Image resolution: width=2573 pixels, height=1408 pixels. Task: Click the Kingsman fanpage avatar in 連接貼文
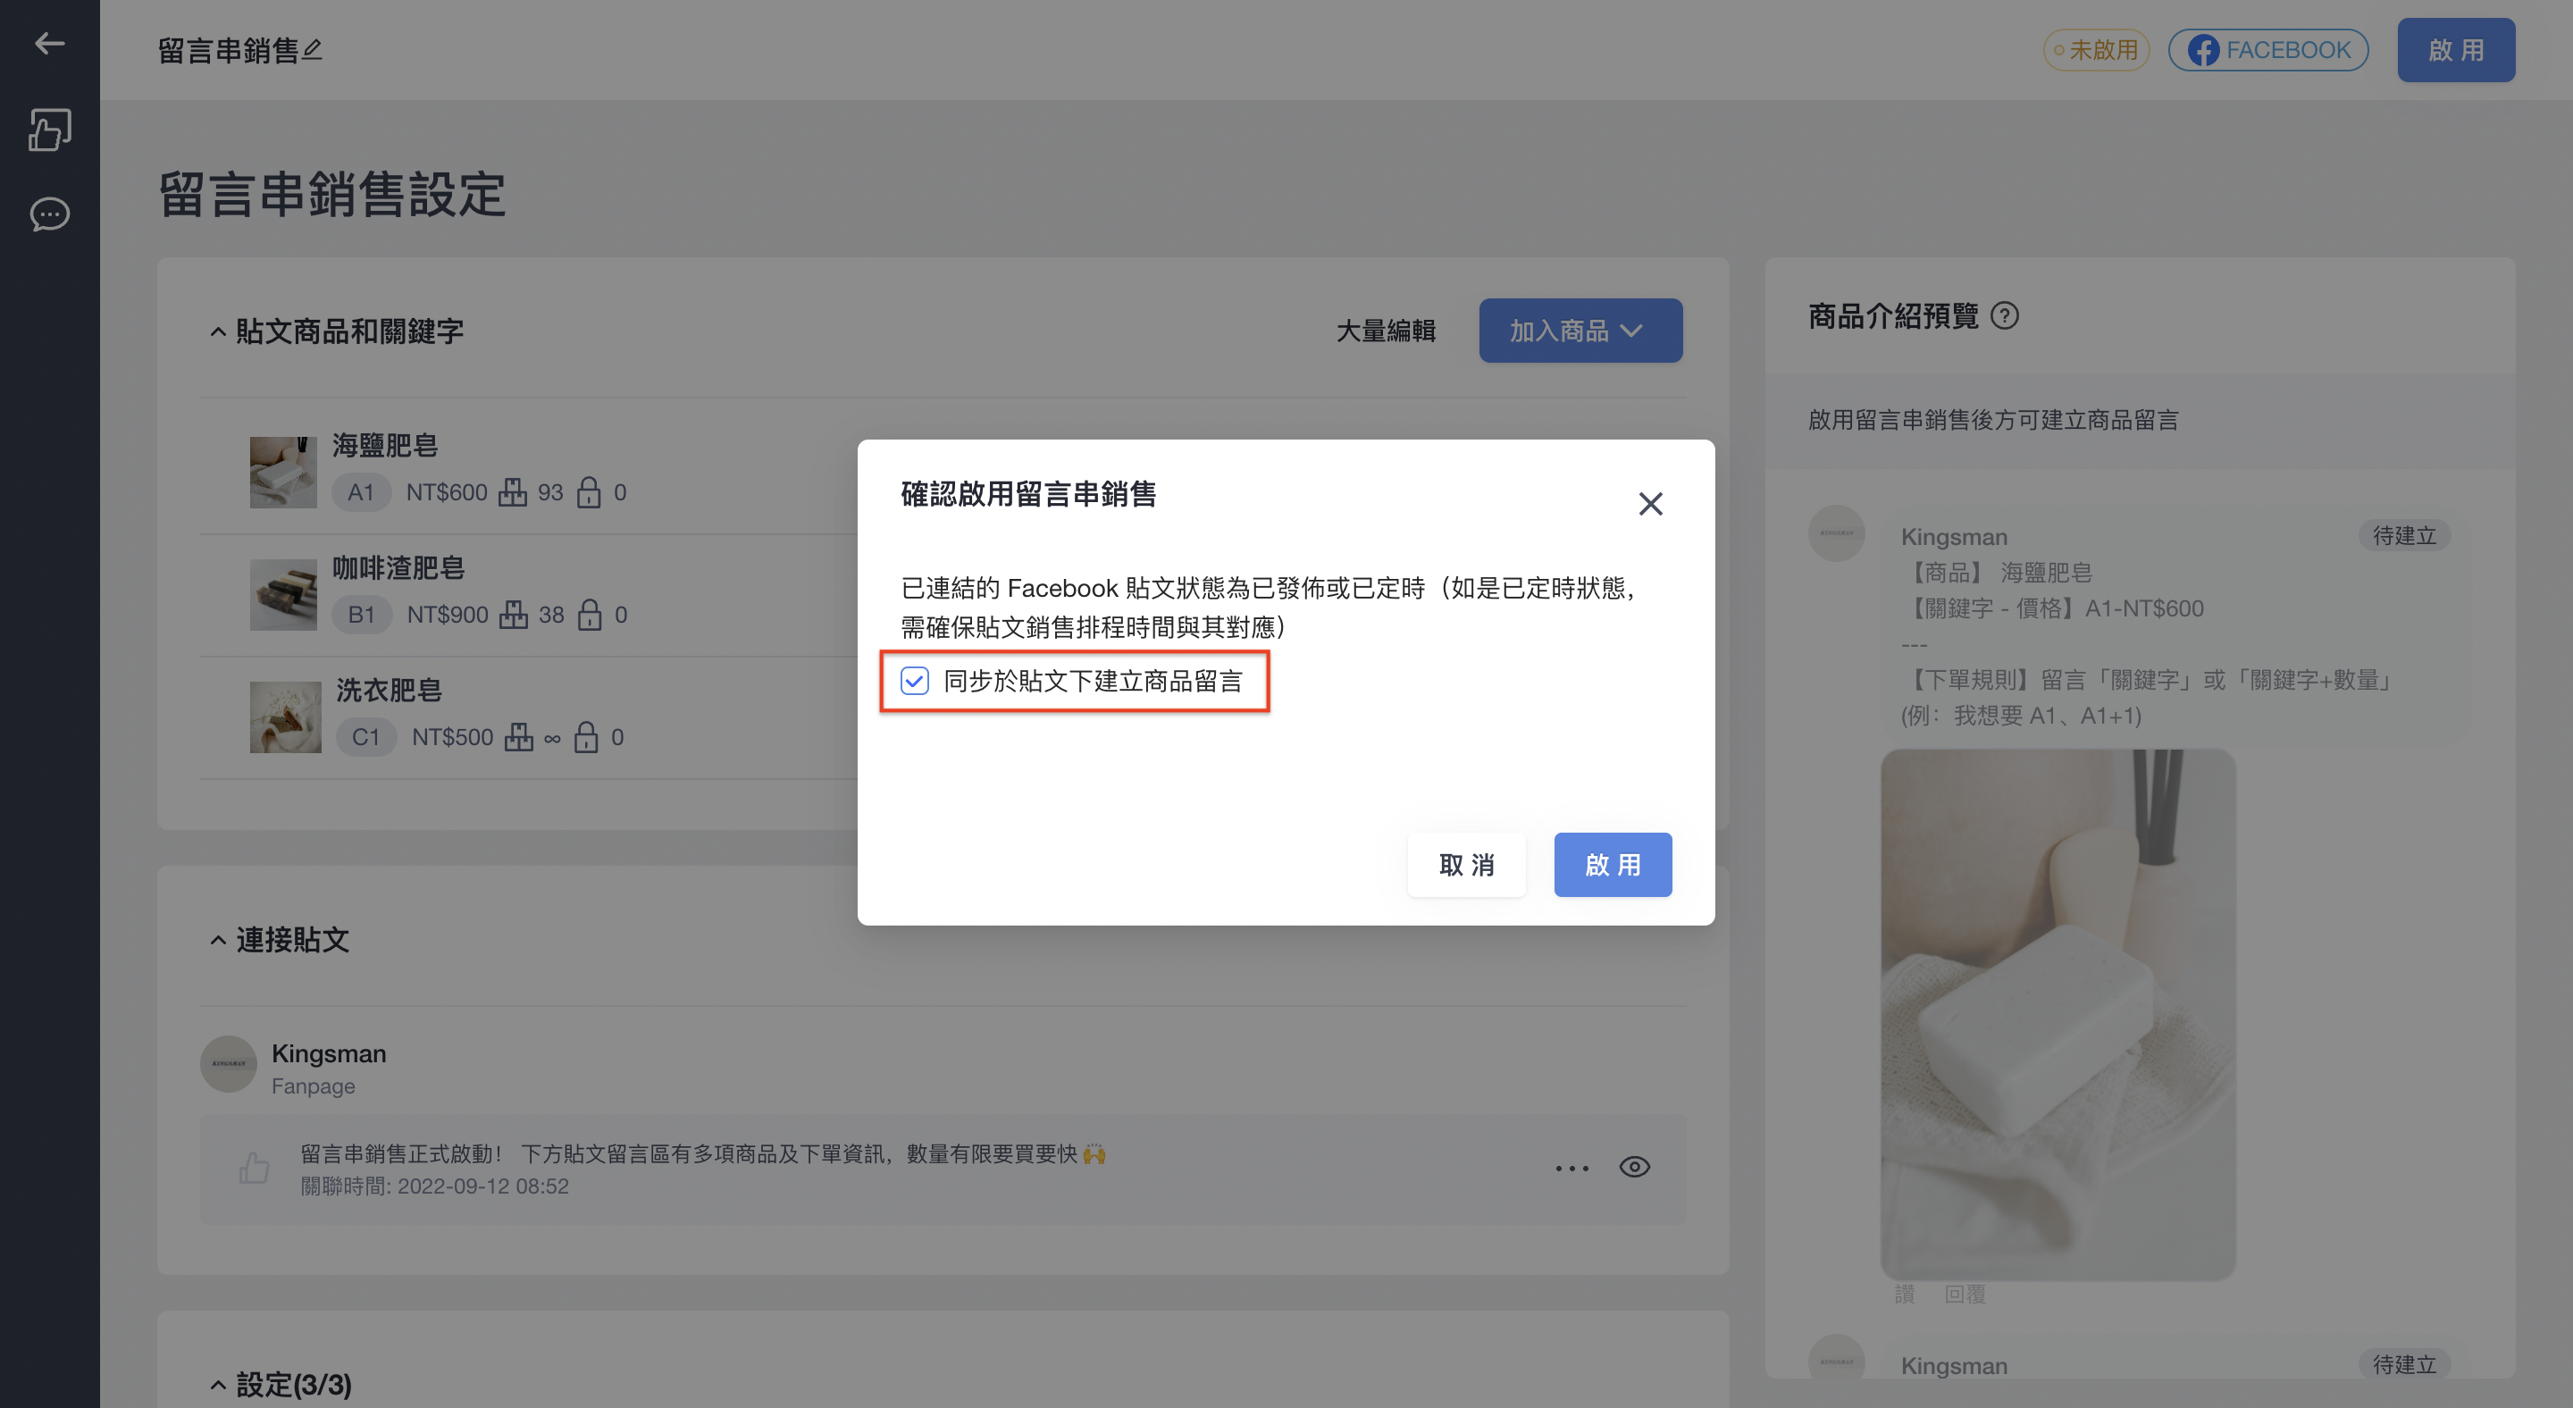coord(229,1063)
